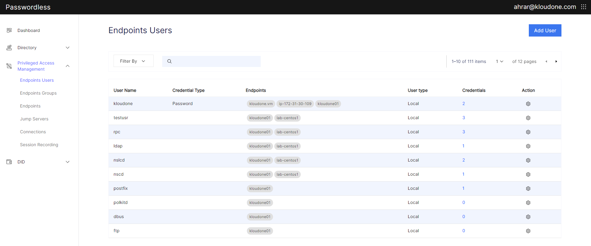Screen dimensions: 591x246
Task: Open Endpoints Groups in sidebar
Action: (x=38, y=93)
